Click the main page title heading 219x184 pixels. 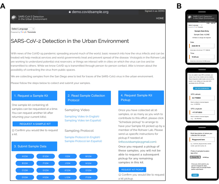coord(70,41)
